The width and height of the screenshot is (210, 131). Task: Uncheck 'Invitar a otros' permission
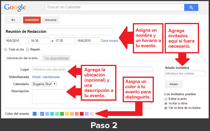[166, 103]
